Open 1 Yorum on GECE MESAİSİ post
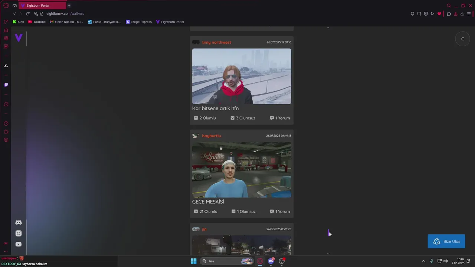The image size is (475, 267). (x=280, y=211)
